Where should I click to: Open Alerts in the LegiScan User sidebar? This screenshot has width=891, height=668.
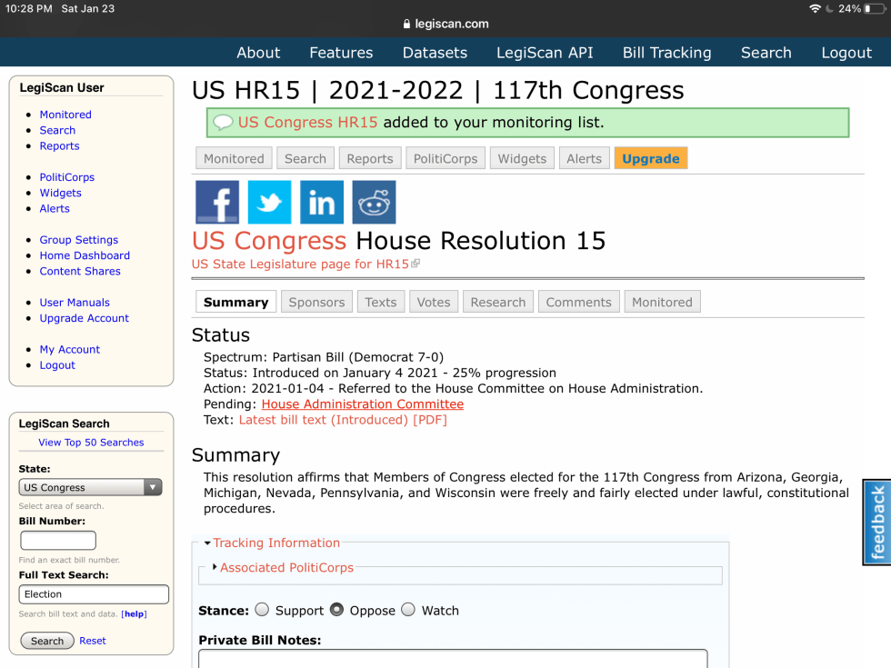(55, 208)
